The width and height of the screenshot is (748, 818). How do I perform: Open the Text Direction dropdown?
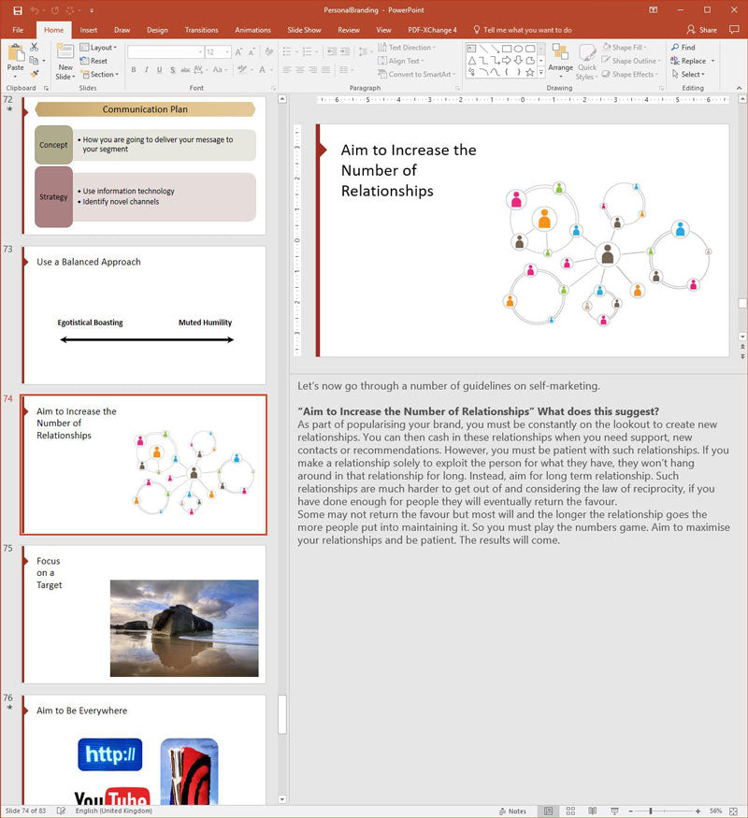[x=407, y=47]
